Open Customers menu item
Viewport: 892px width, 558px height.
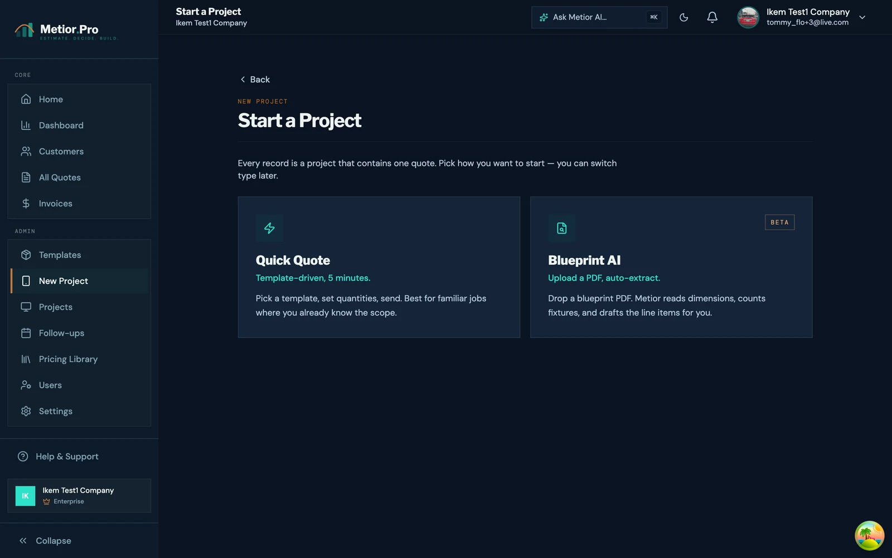click(79, 151)
